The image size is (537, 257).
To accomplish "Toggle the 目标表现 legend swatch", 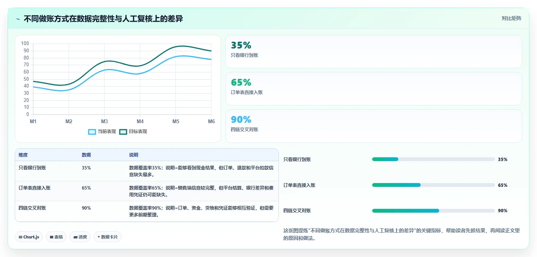I will click(123, 132).
